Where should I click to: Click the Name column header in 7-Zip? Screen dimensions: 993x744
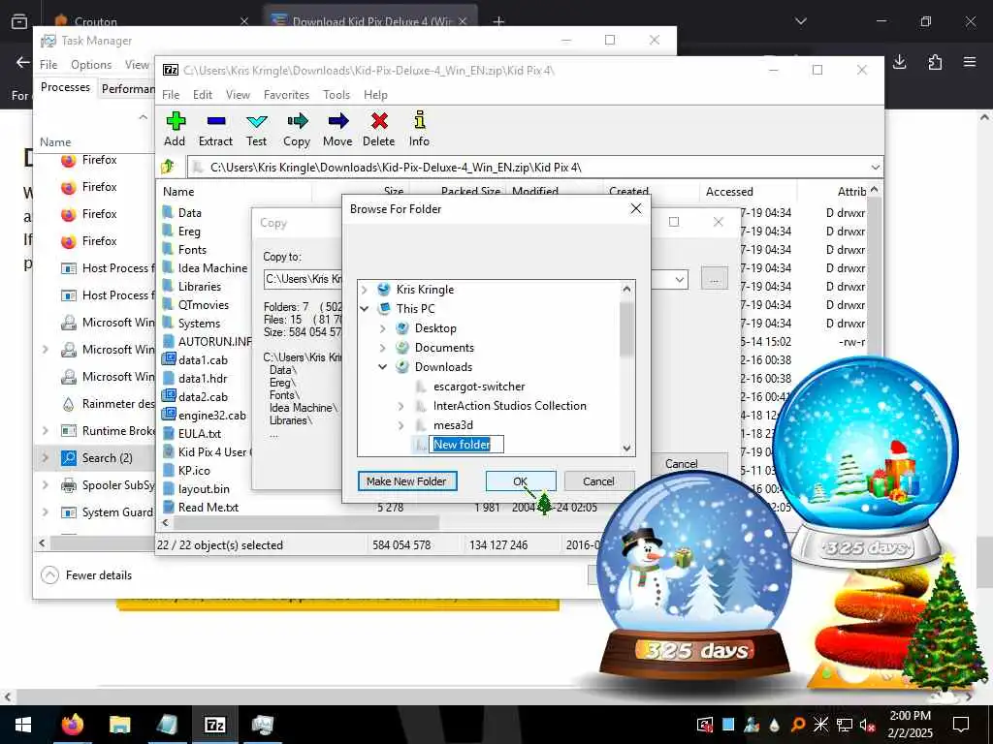[178, 192]
